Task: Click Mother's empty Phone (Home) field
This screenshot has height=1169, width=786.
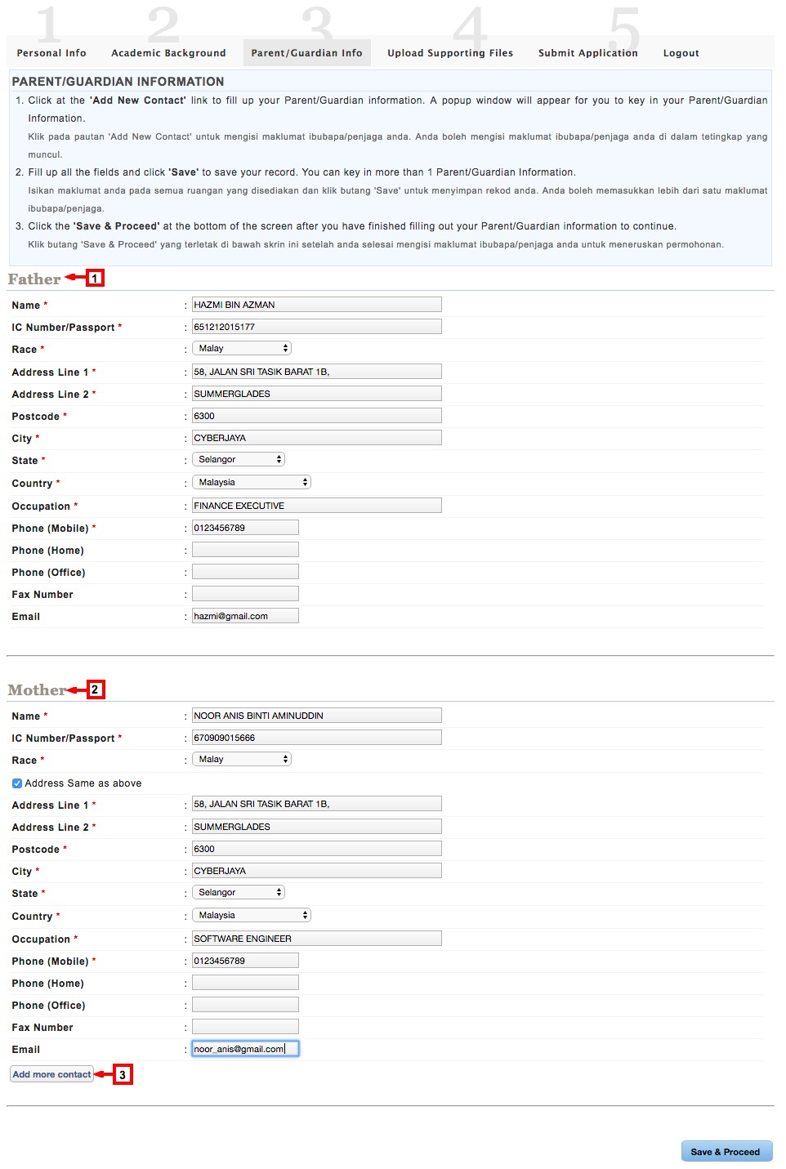Action: tap(245, 983)
